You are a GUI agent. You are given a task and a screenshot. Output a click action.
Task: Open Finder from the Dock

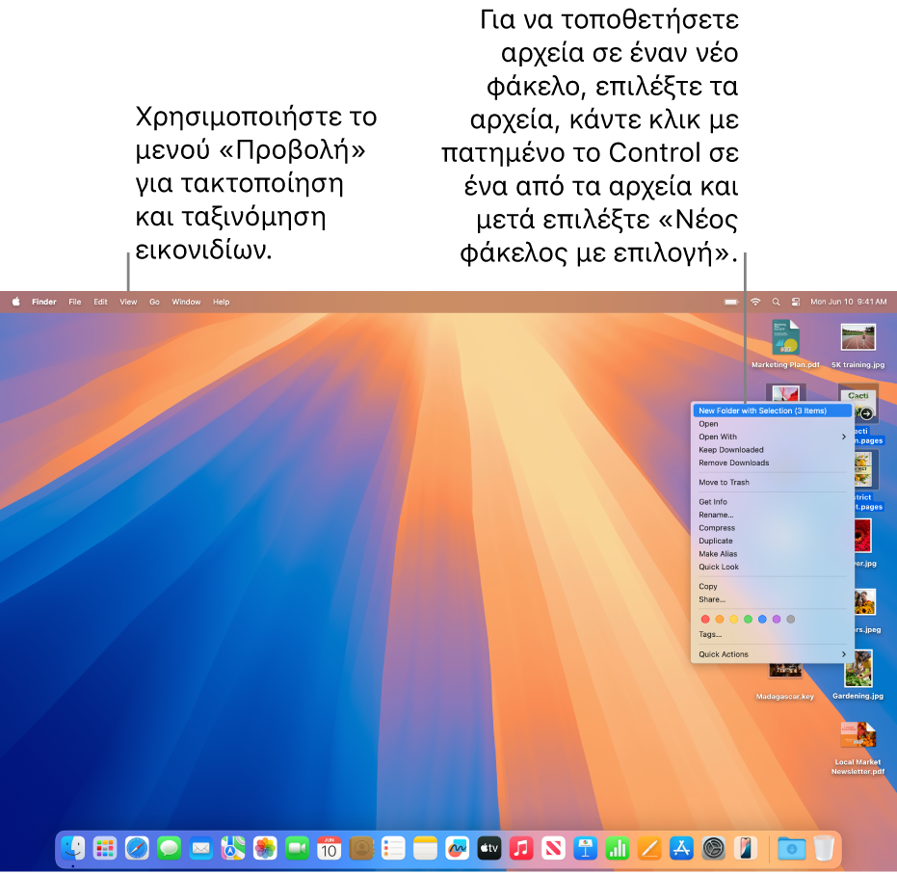pos(72,848)
